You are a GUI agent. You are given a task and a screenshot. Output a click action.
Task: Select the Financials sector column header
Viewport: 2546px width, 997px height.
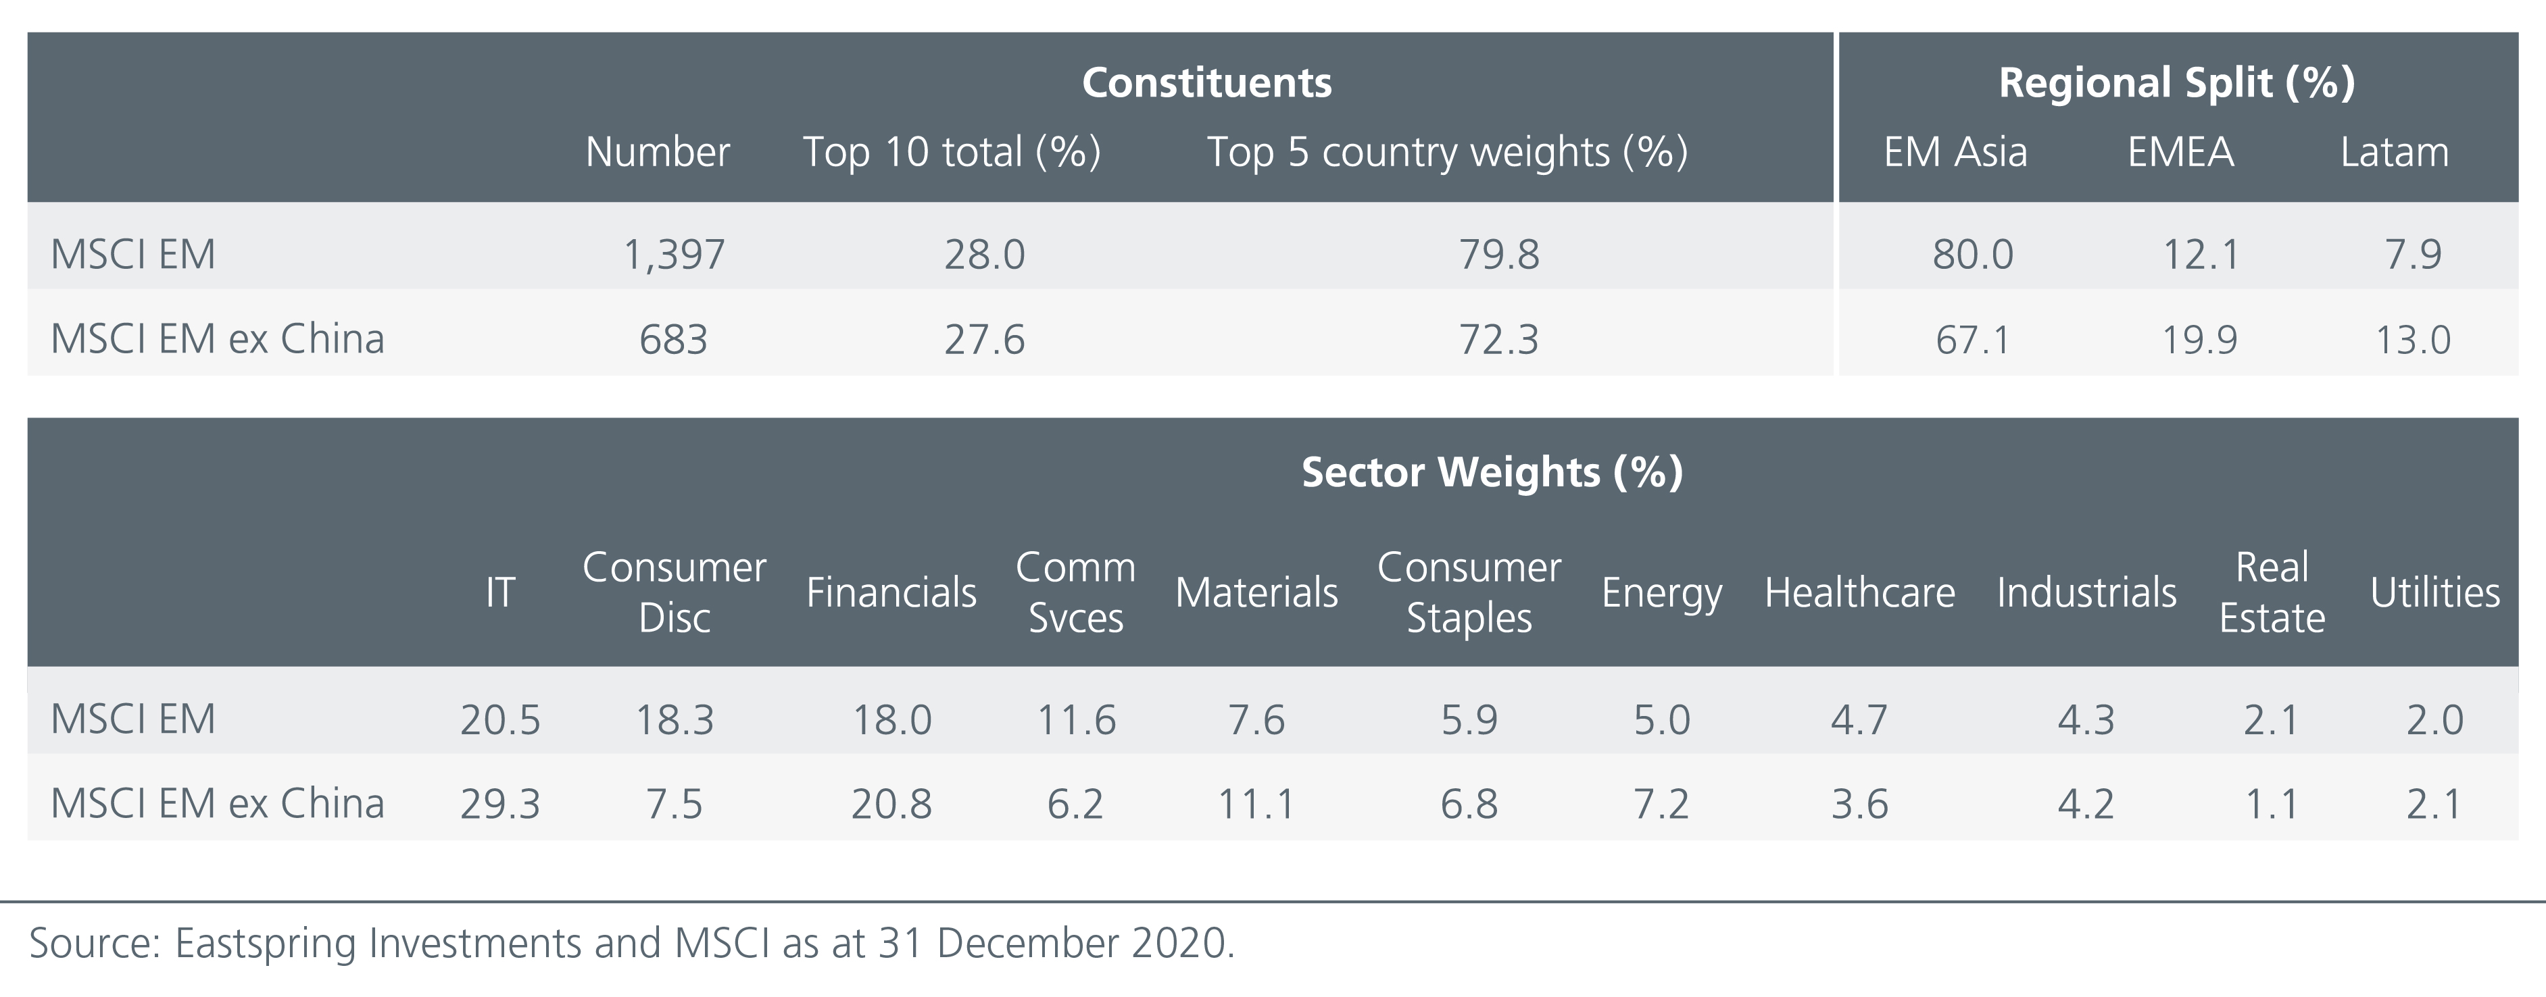891,593
